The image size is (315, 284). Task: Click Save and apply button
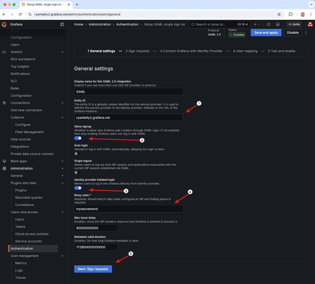(266, 33)
